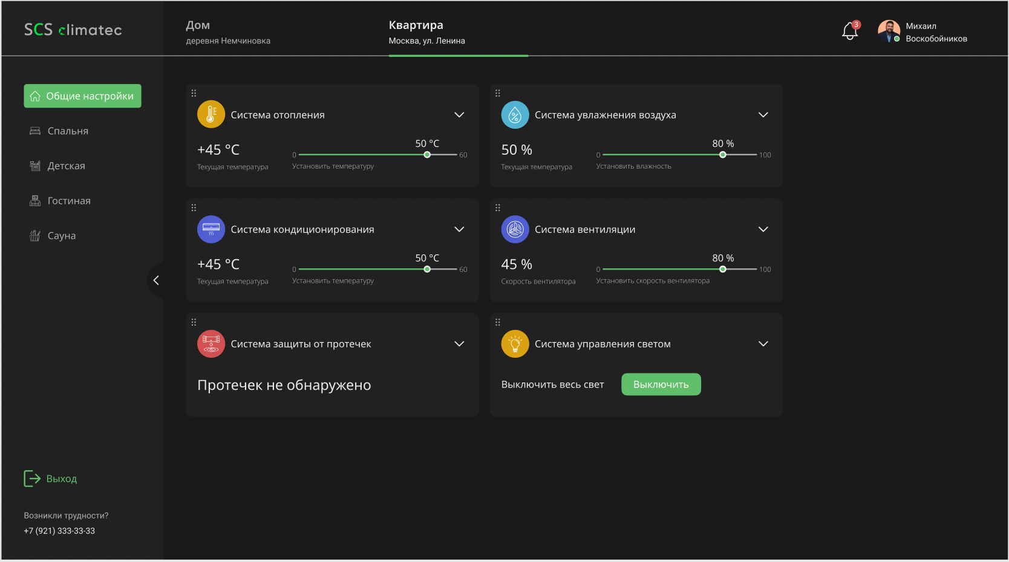Click the notification bell icon

click(850, 31)
